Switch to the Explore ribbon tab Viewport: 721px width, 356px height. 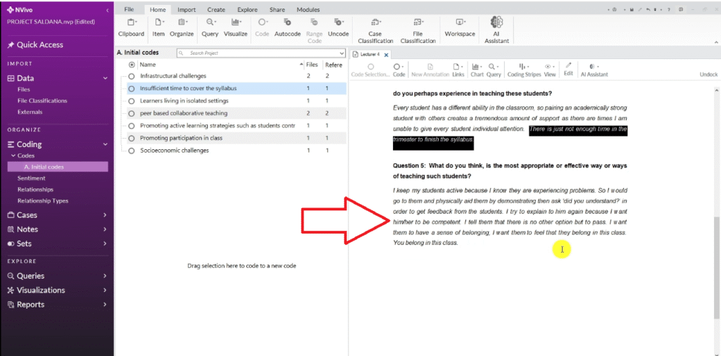click(x=247, y=10)
